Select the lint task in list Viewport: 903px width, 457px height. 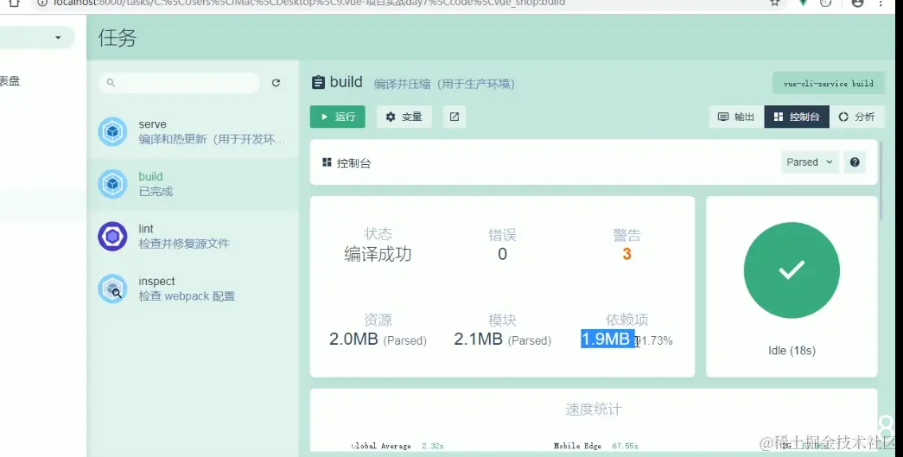(x=193, y=237)
